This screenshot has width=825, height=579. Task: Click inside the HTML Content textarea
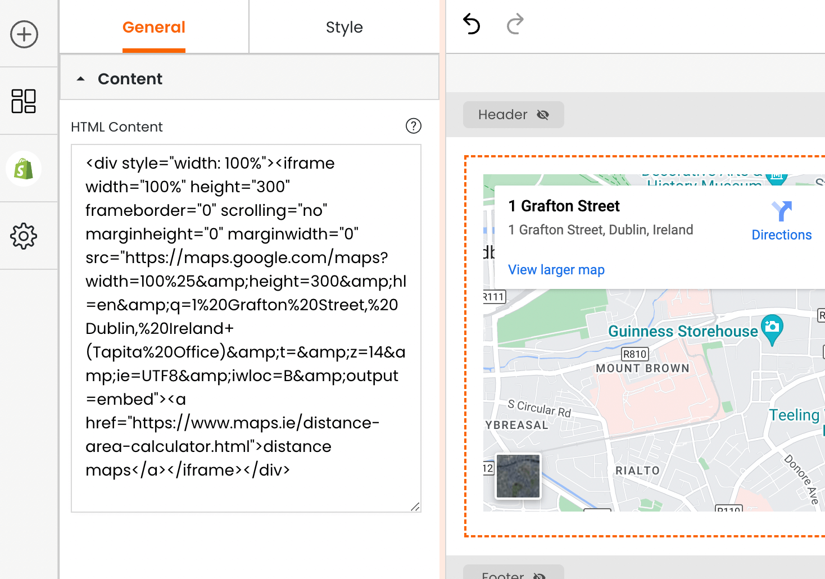(x=246, y=328)
